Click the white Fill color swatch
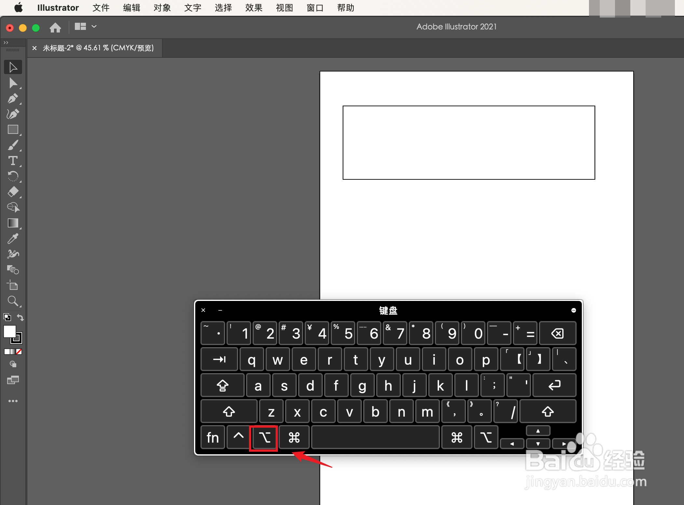 9,331
